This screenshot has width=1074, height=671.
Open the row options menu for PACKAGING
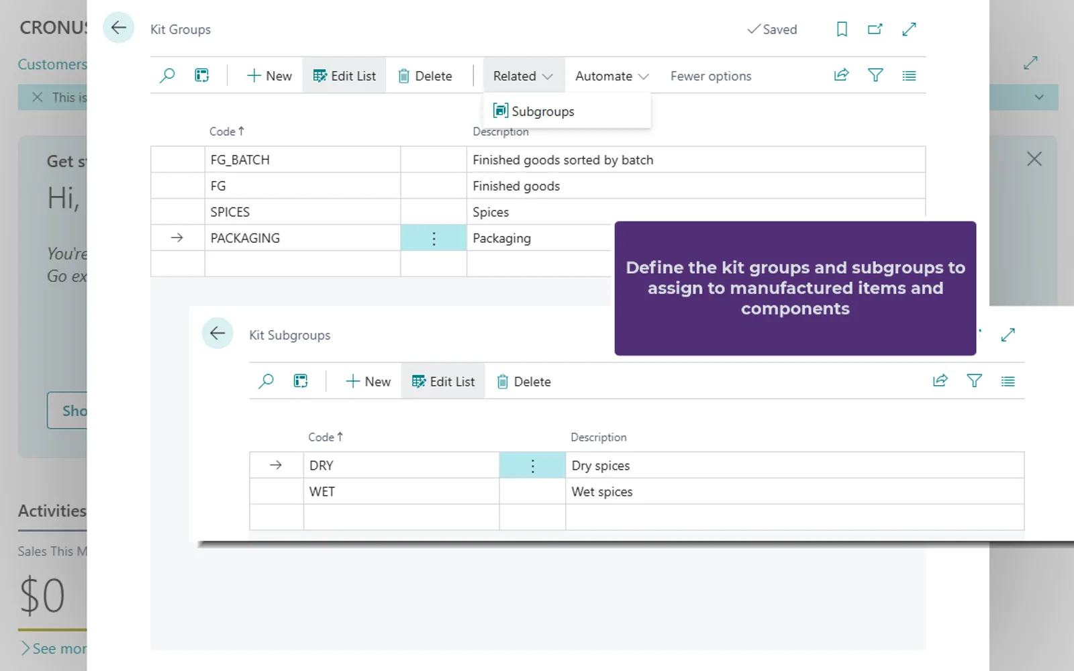coord(434,238)
